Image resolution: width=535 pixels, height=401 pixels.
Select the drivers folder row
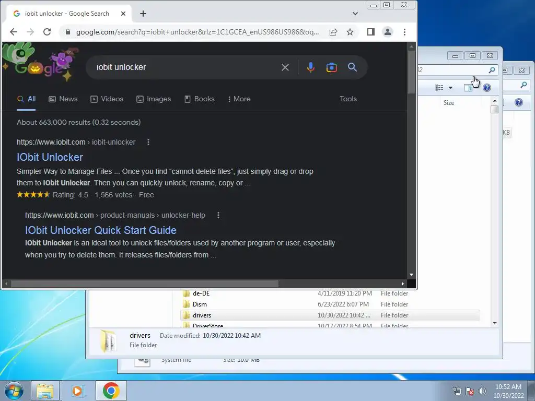click(x=330, y=315)
